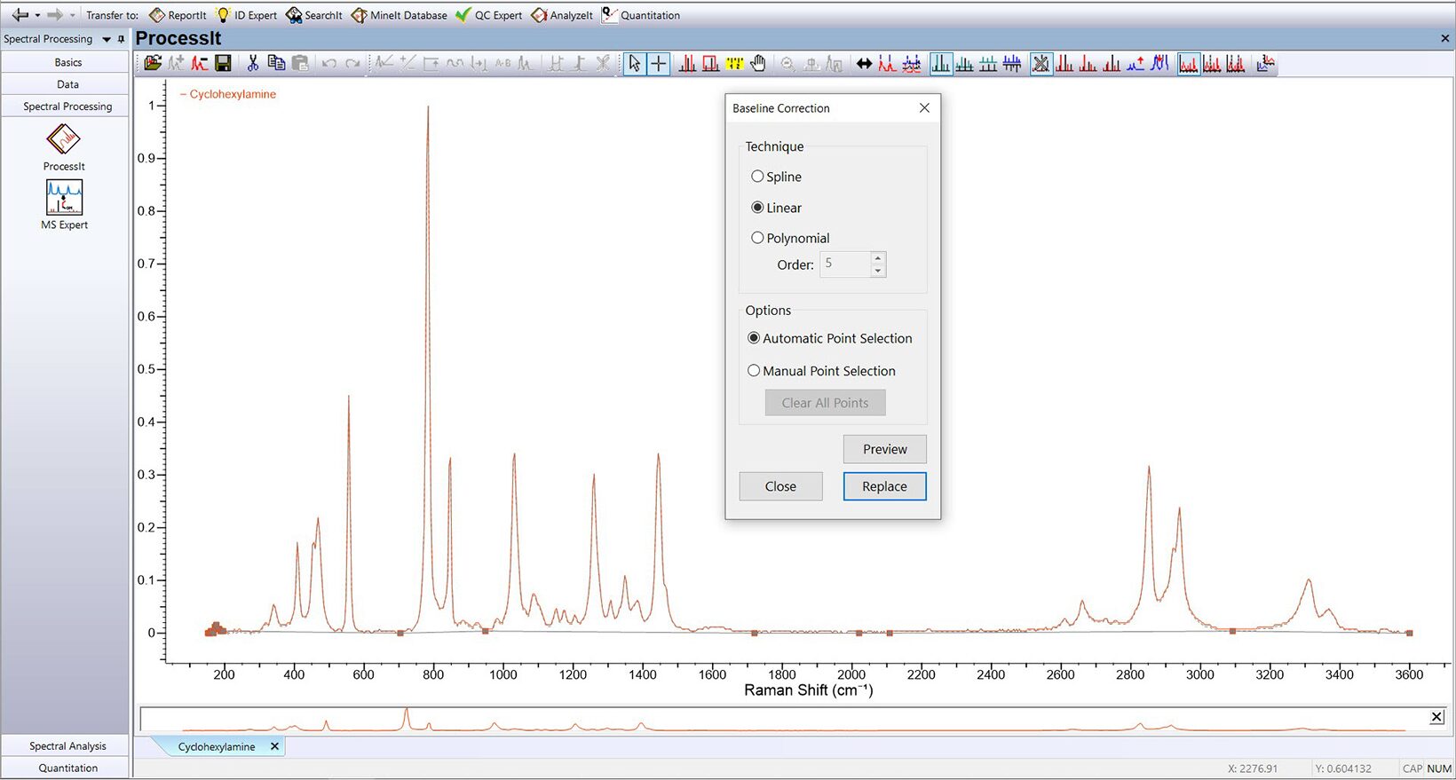Expand the Spectral Processing panel dropdown

[107, 39]
